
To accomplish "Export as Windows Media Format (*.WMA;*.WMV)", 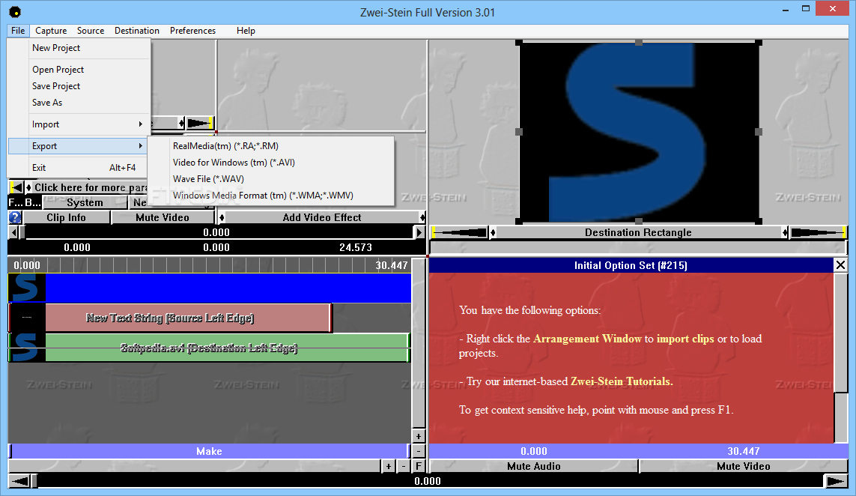I will pyautogui.click(x=271, y=195).
